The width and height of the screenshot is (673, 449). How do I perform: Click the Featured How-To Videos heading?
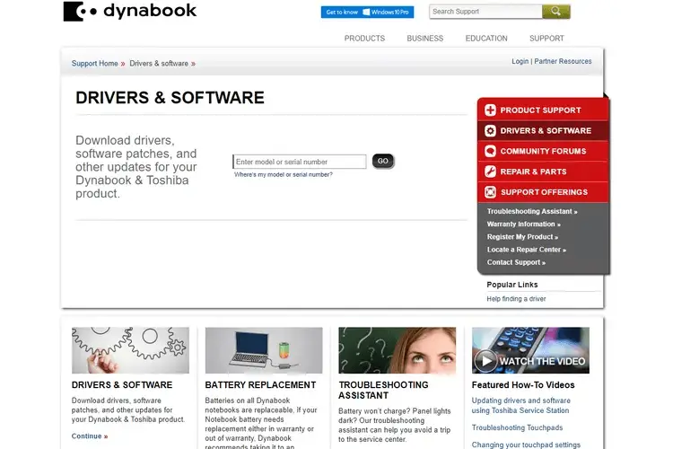[523, 385]
